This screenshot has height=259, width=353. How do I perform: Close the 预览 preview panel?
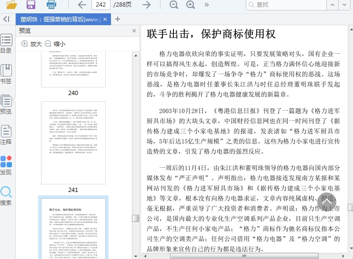pos(134,30)
